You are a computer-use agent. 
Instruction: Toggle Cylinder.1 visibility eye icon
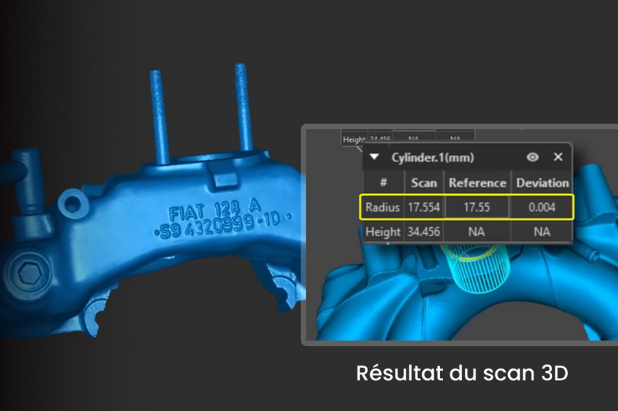point(532,157)
